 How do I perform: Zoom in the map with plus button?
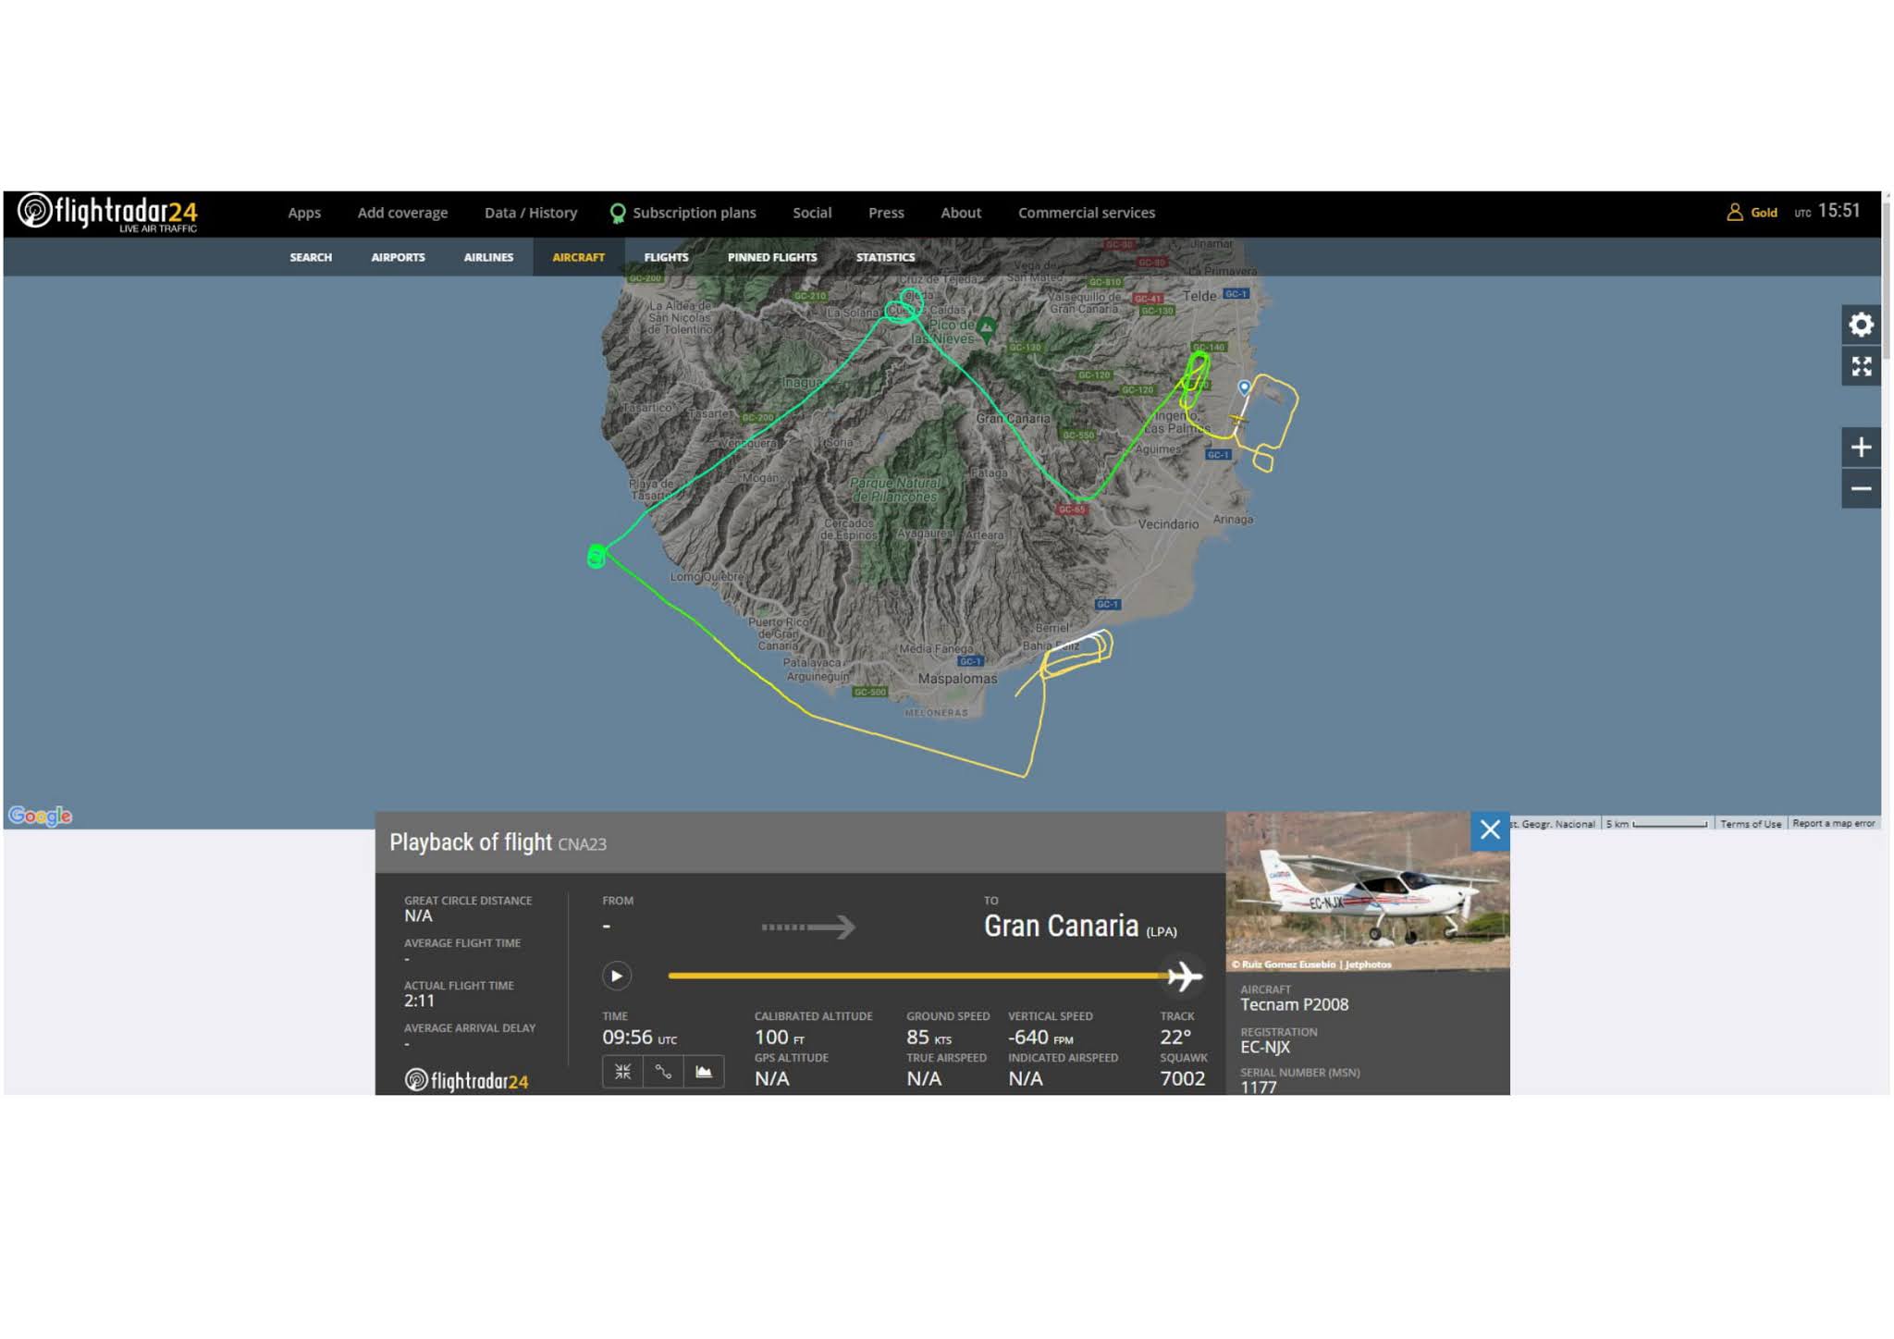[x=1861, y=448]
